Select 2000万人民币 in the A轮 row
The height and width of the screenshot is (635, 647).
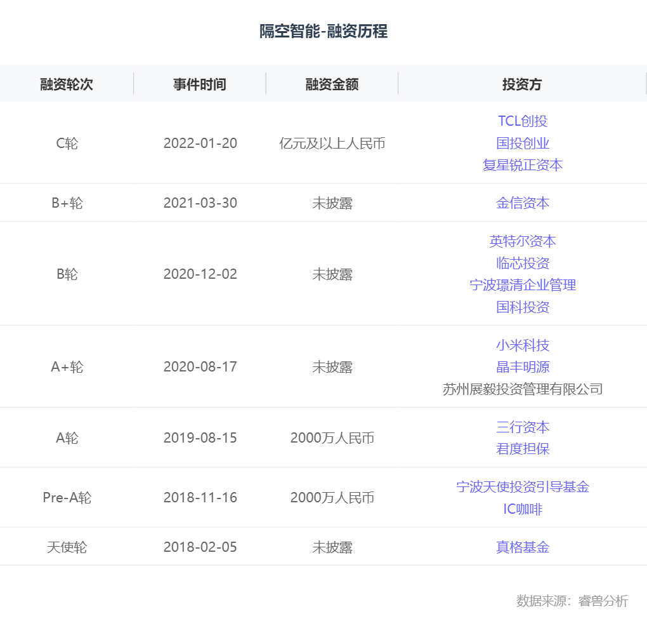tap(332, 438)
